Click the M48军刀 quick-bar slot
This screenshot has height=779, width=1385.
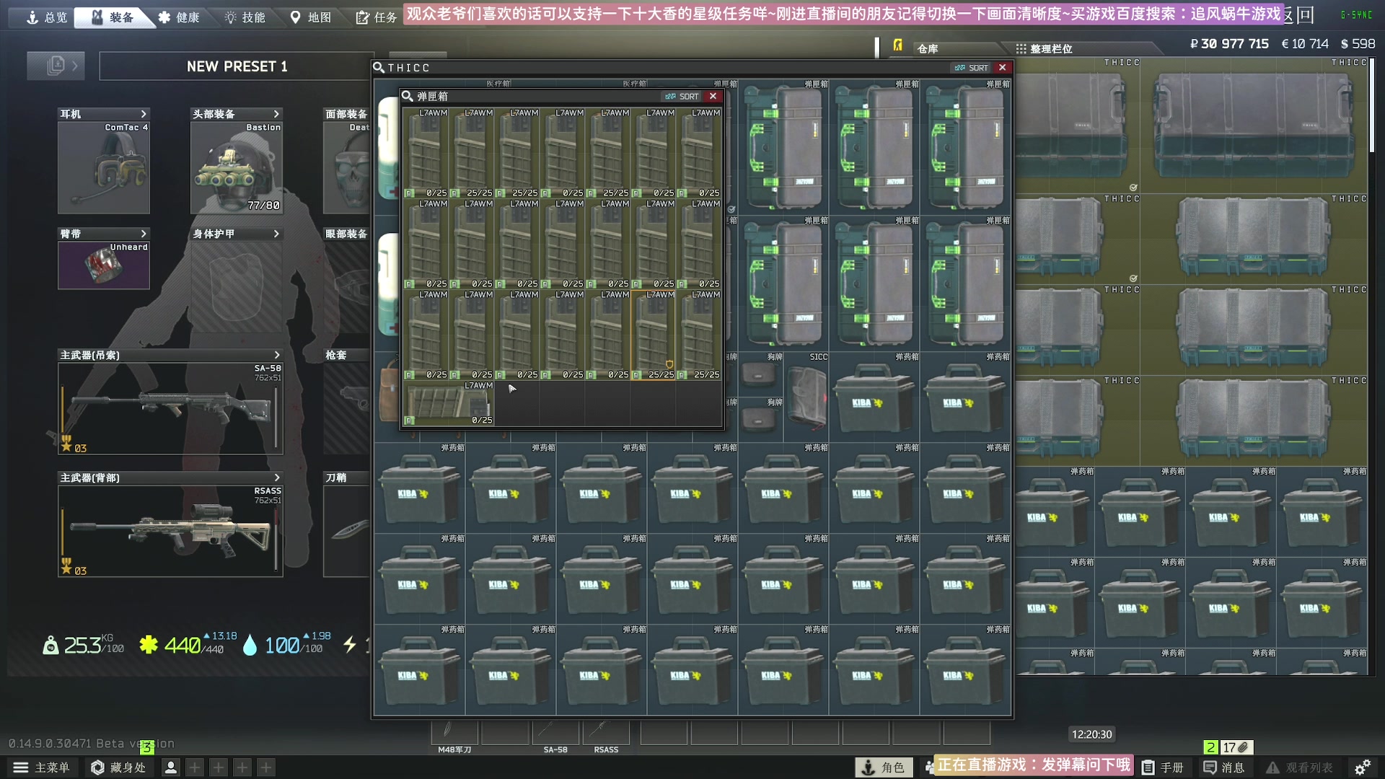(x=454, y=733)
